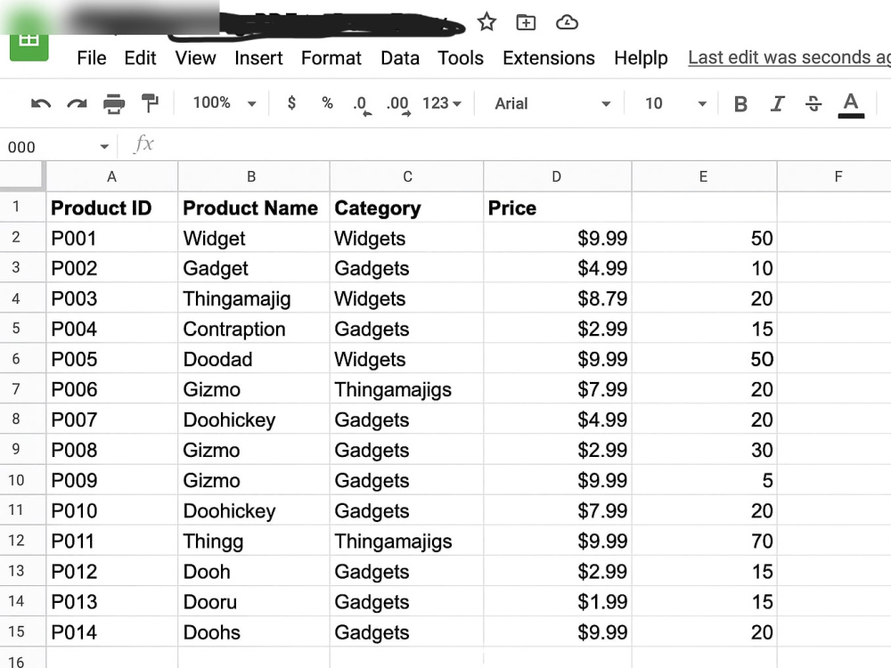This screenshot has height=668, width=891.
Task: Expand the name box dropdown arrow
Action: [104, 147]
